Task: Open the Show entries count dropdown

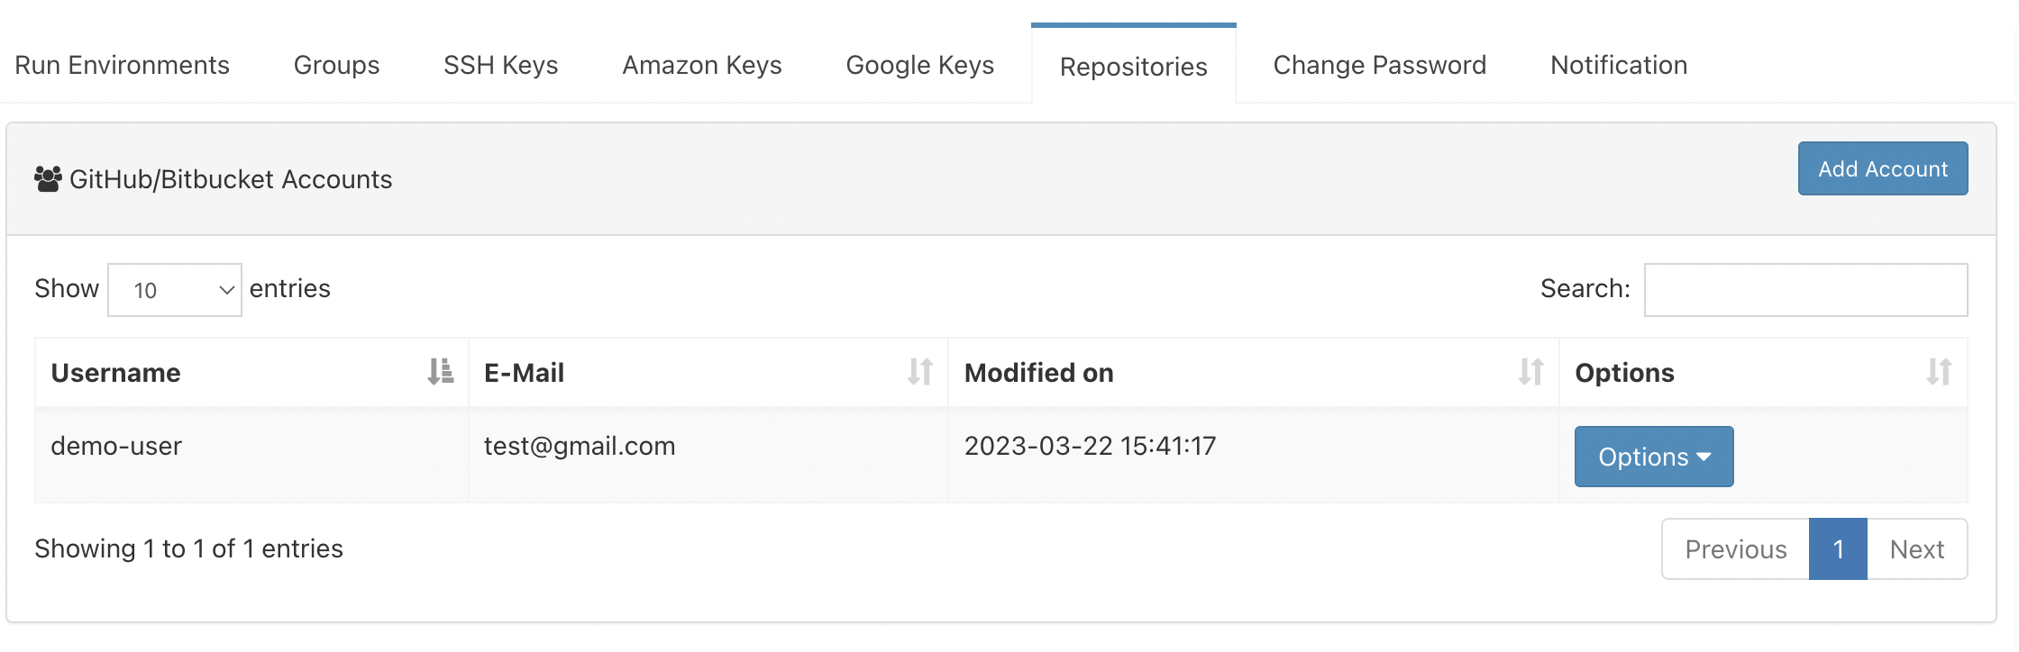Action: (x=175, y=290)
